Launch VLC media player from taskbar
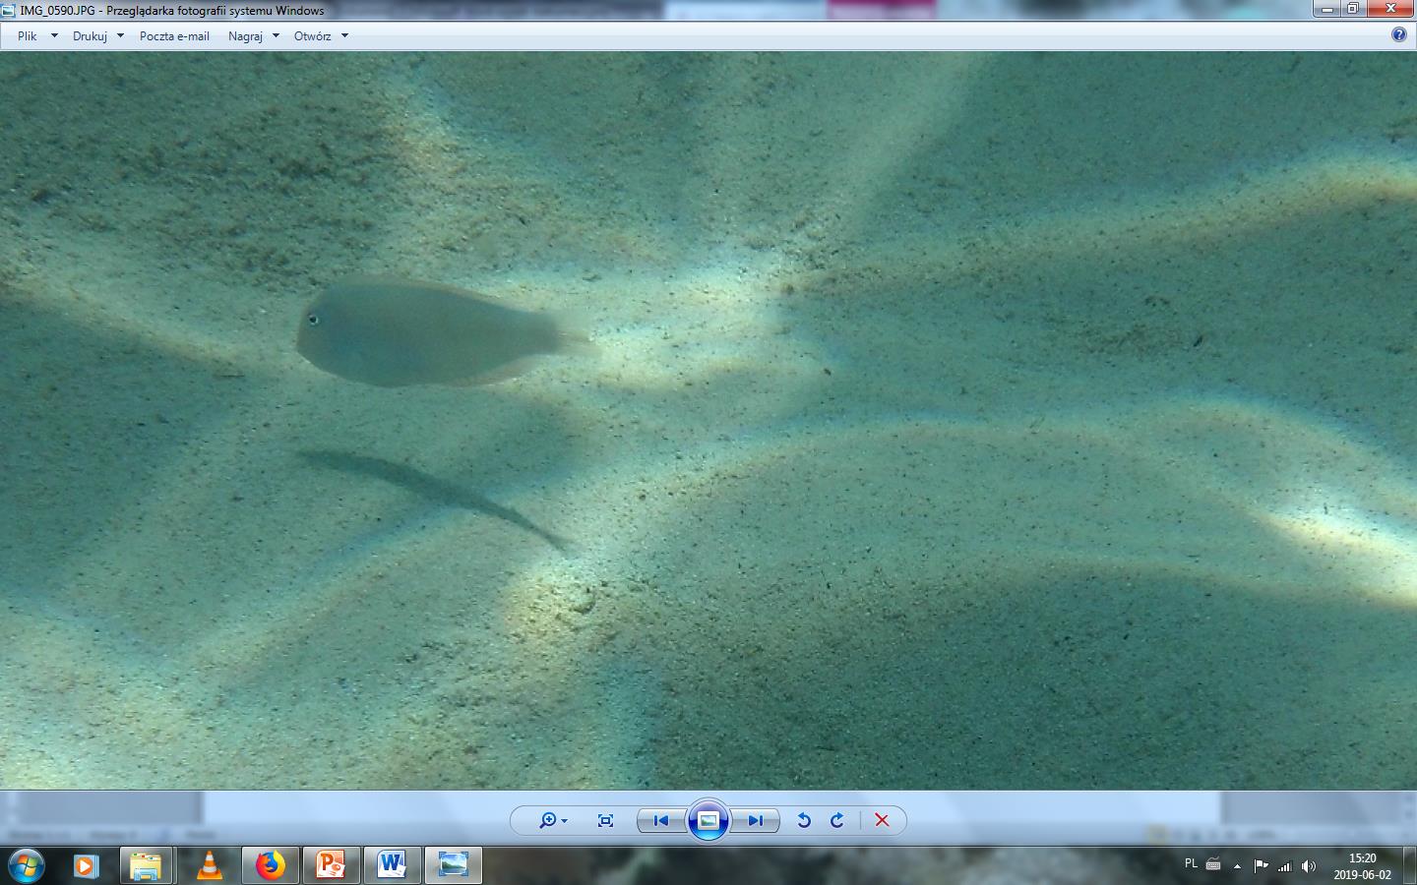The width and height of the screenshot is (1417, 885). 209,865
